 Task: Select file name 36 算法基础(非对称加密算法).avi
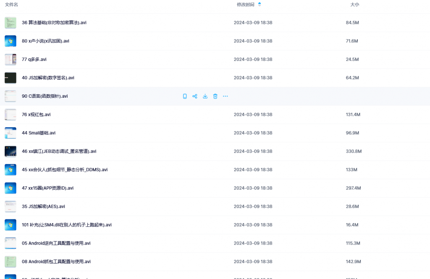pyautogui.click(x=54, y=23)
